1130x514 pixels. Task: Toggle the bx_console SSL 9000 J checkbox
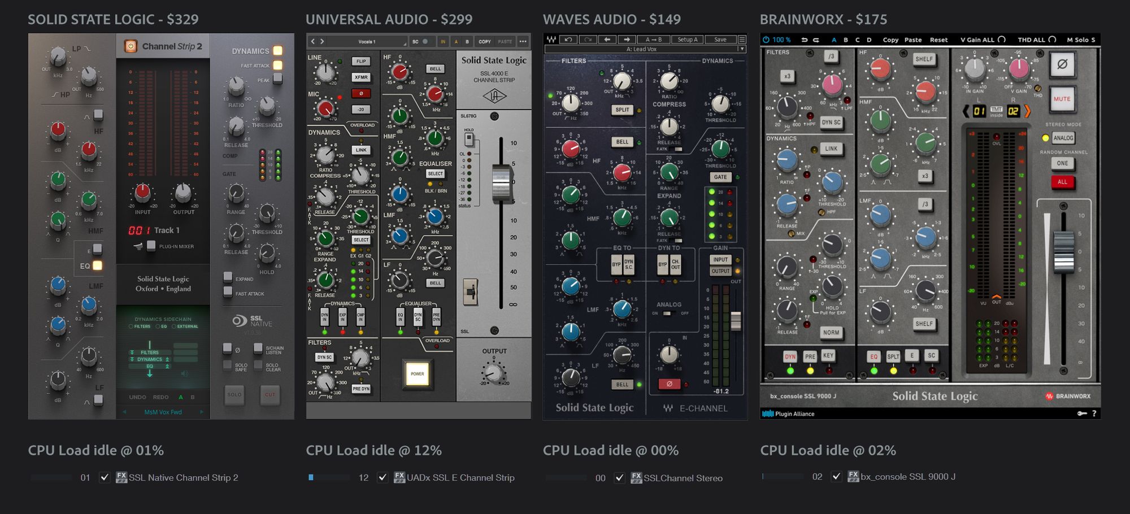836,477
